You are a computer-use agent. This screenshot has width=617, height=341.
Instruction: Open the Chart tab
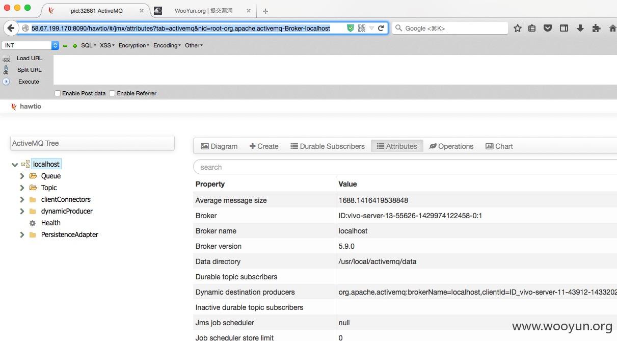click(x=499, y=146)
